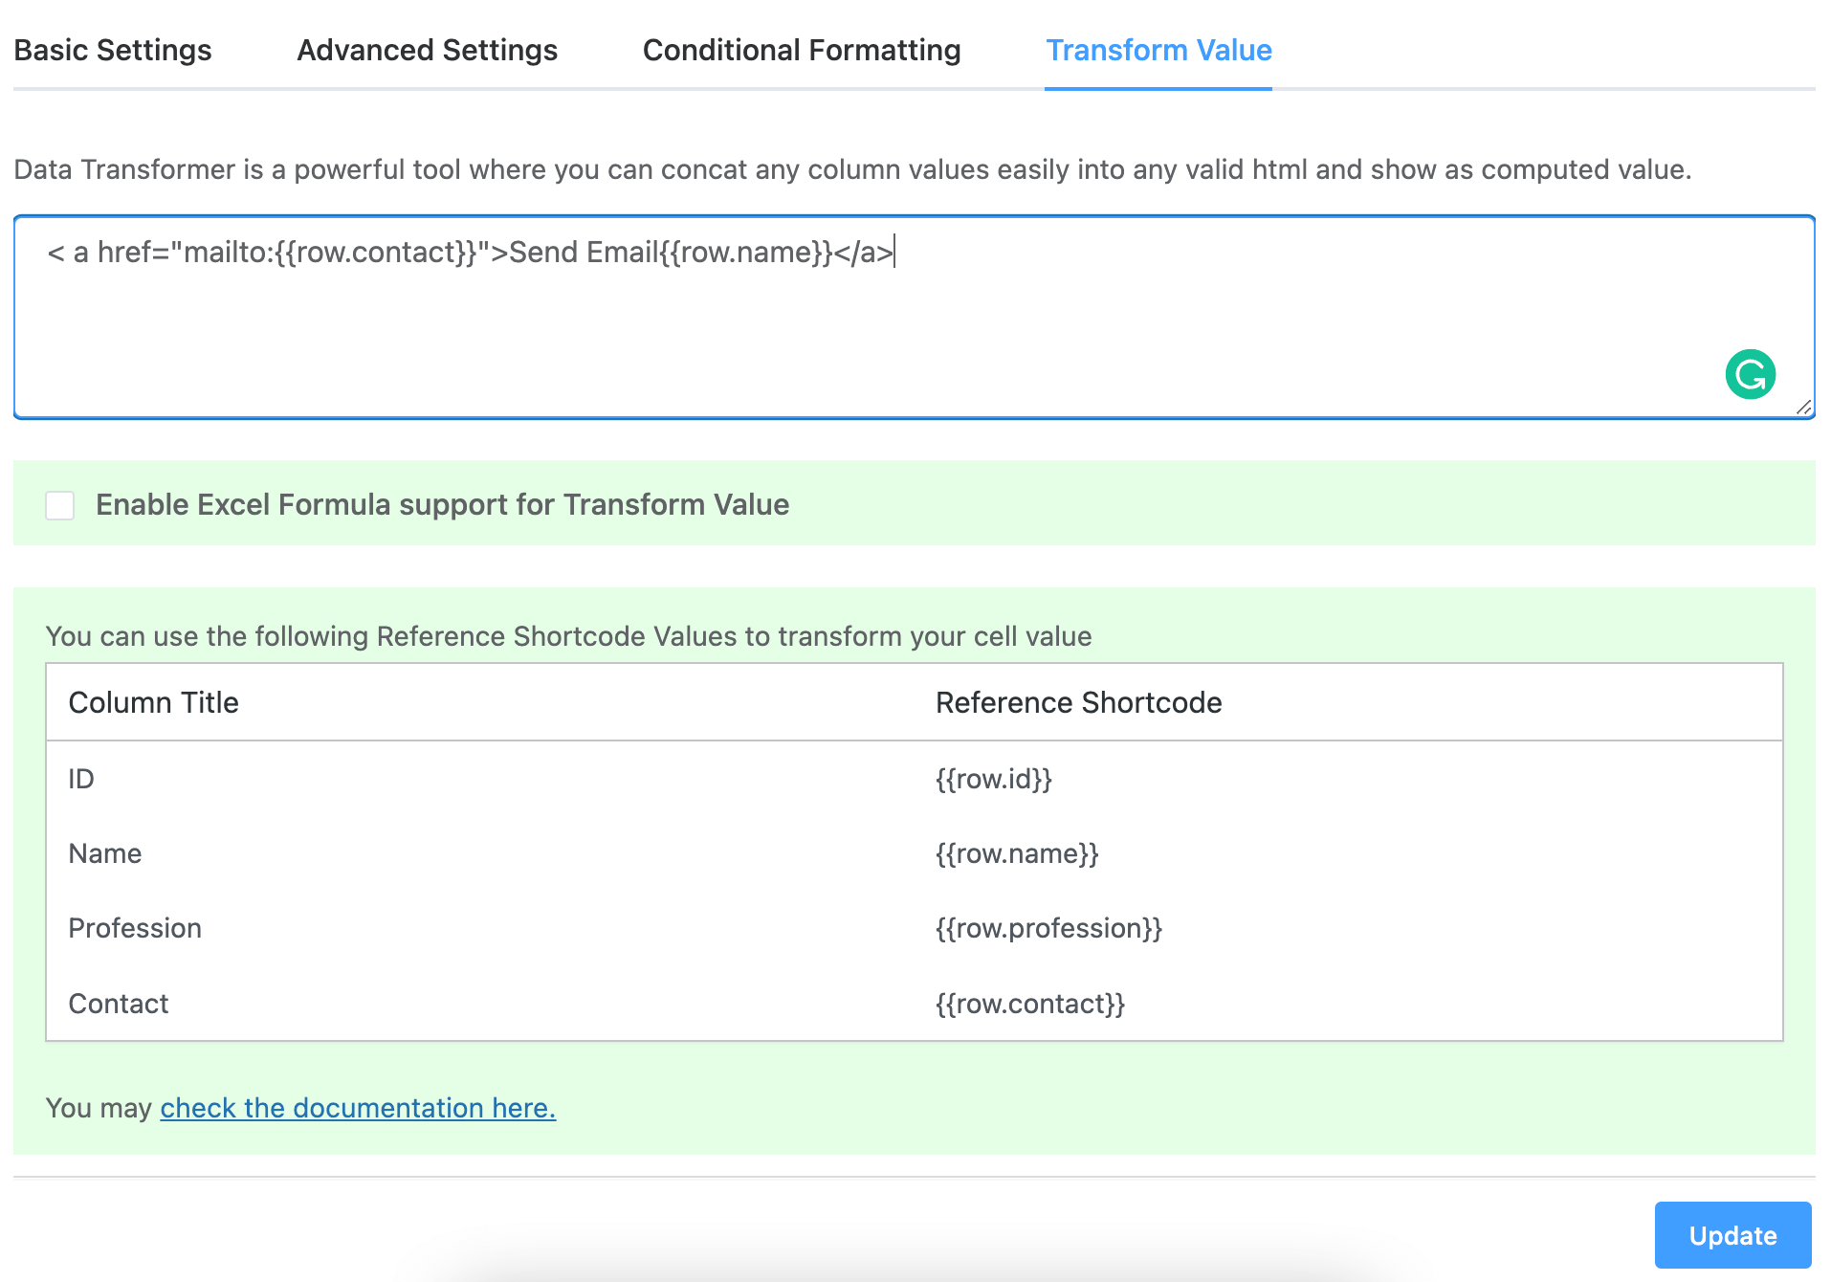Click the Reference Shortcode table header
The height and width of the screenshot is (1282, 1831).
tap(1078, 702)
